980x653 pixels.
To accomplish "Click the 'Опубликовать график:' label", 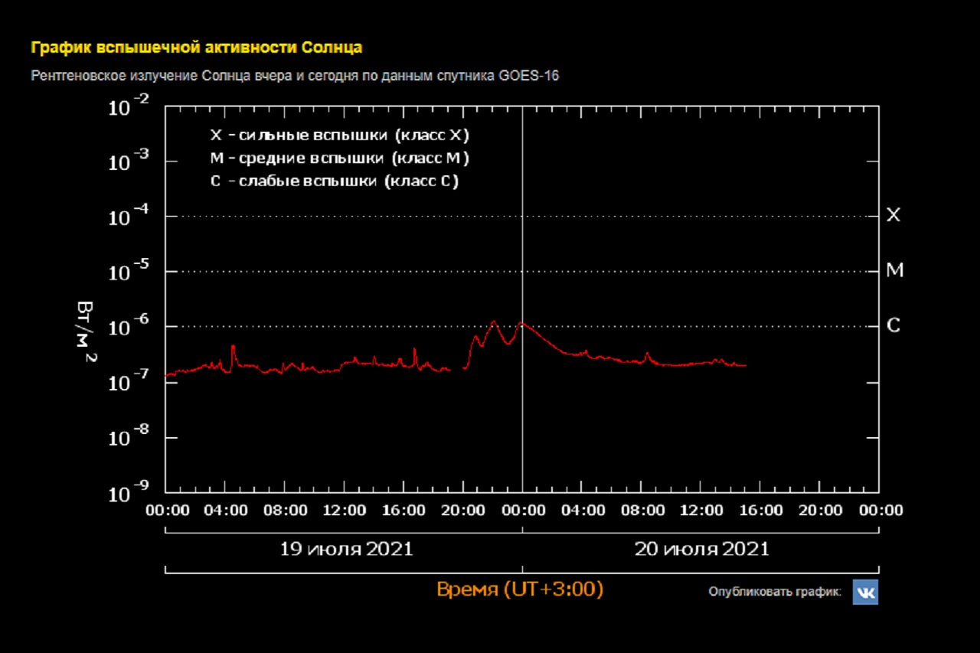I will point(775,592).
